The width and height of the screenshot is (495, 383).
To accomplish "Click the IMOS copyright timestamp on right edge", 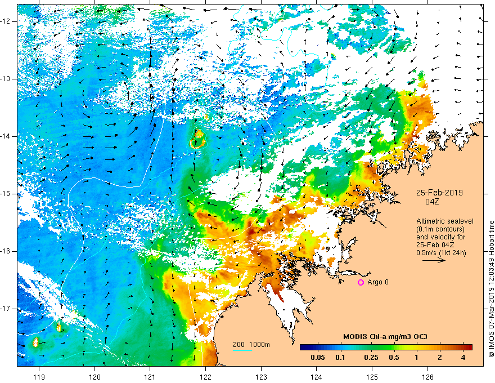I will coord(491,289).
